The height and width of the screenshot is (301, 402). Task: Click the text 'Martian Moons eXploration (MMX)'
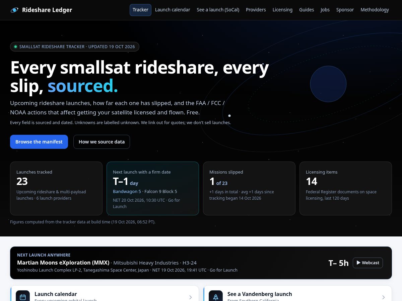coord(63,263)
